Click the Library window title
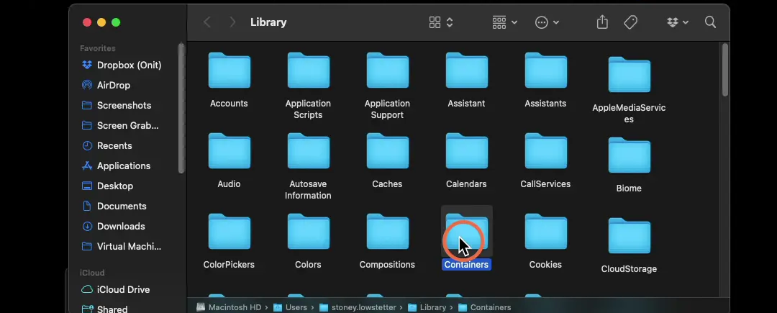The image size is (777, 313). (x=268, y=22)
